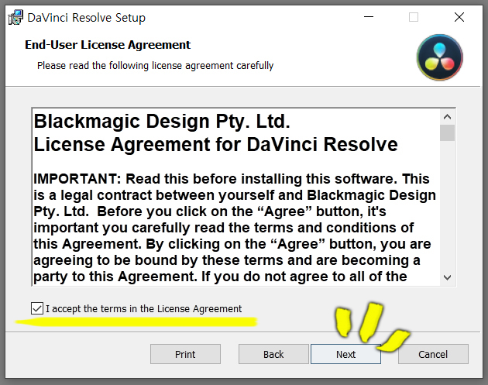This screenshot has height=385, width=488.
Task: Click the 'End-User License Agreement' title
Action: click(x=108, y=45)
